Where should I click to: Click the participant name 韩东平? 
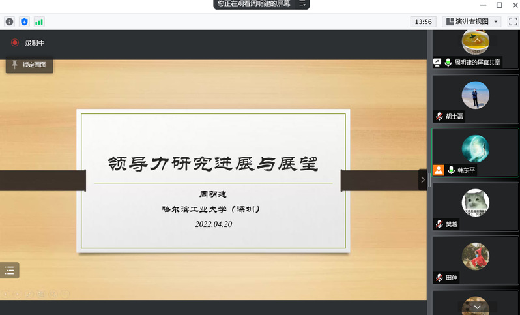click(x=467, y=170)
